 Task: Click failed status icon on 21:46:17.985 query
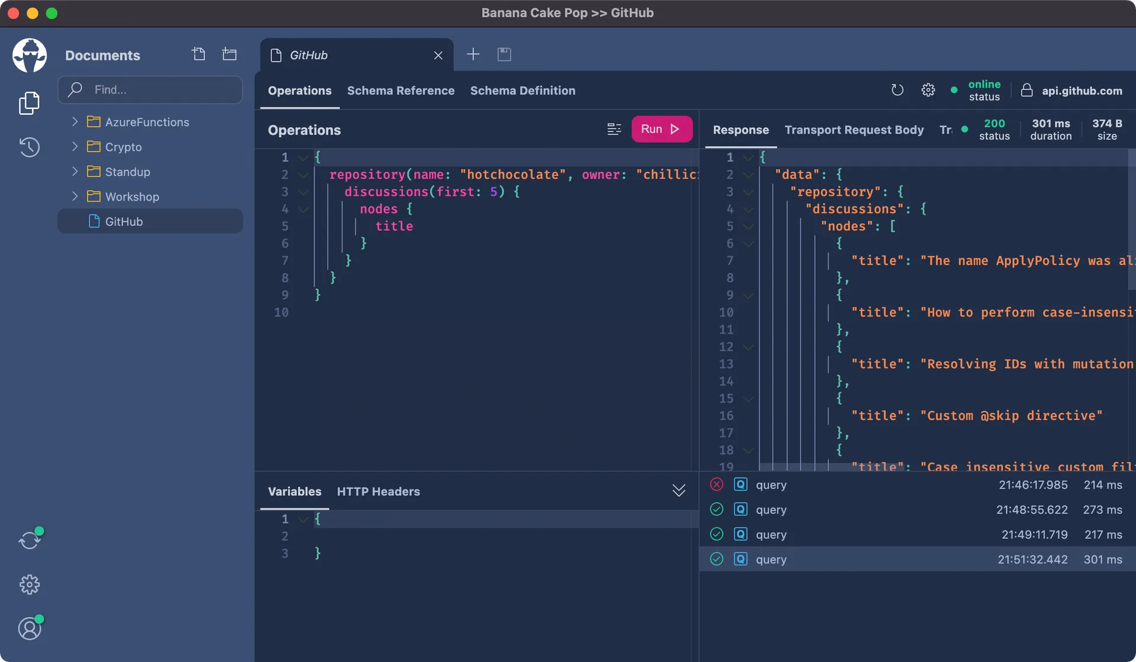click(x=717, y=485)
